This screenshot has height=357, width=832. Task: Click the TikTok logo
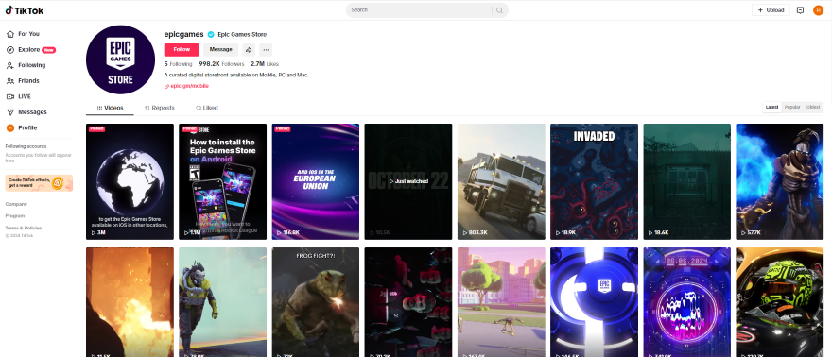(25, 10)
